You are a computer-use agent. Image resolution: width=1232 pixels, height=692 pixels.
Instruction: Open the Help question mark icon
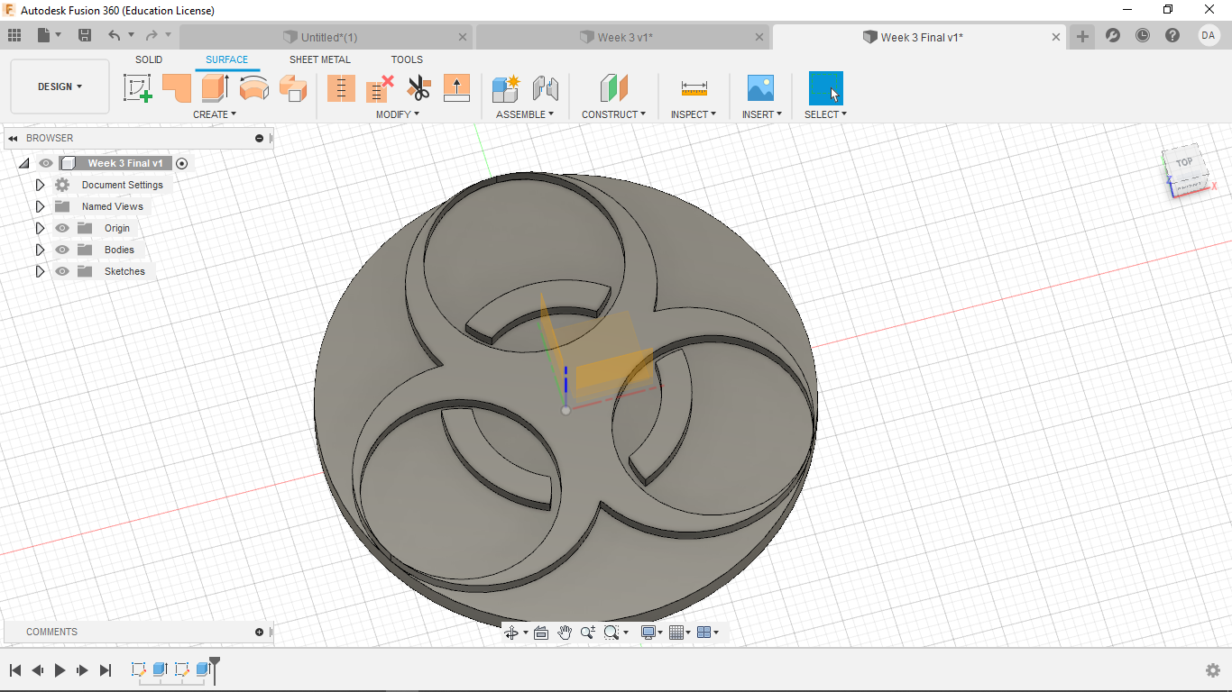click(x=1172, y=36)
